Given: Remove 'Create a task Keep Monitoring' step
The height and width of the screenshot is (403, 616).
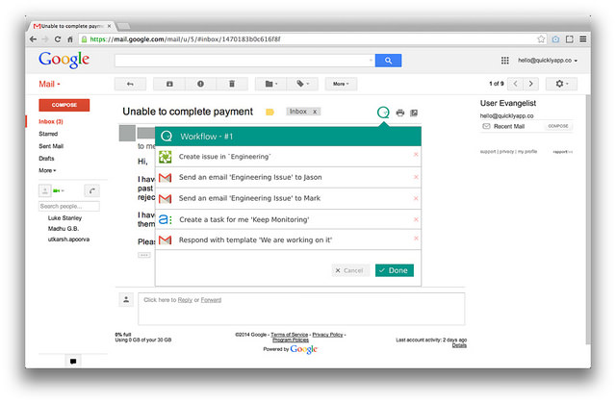Looking at the screenshot, I should [416, 219].
